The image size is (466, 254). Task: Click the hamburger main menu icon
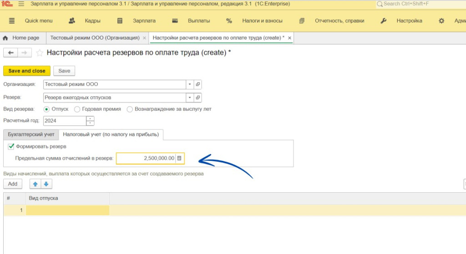click(x=21, y=4)
